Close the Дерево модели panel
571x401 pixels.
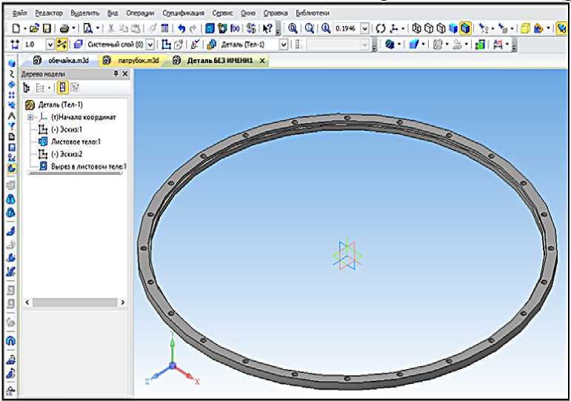(125, 74)
